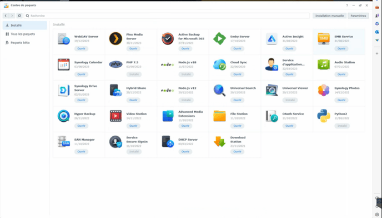The width and height of the screenshot is (382, 218).
Task: Click the OAuth Service icon
Action: pyautogui.click(x=272, y=116)
